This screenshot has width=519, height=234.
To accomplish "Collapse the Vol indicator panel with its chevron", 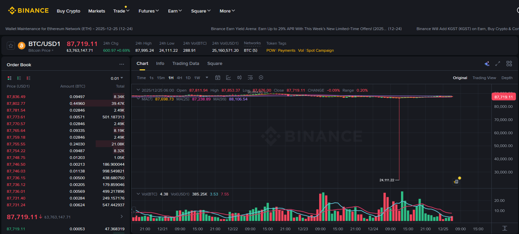I will coord(138,194).
